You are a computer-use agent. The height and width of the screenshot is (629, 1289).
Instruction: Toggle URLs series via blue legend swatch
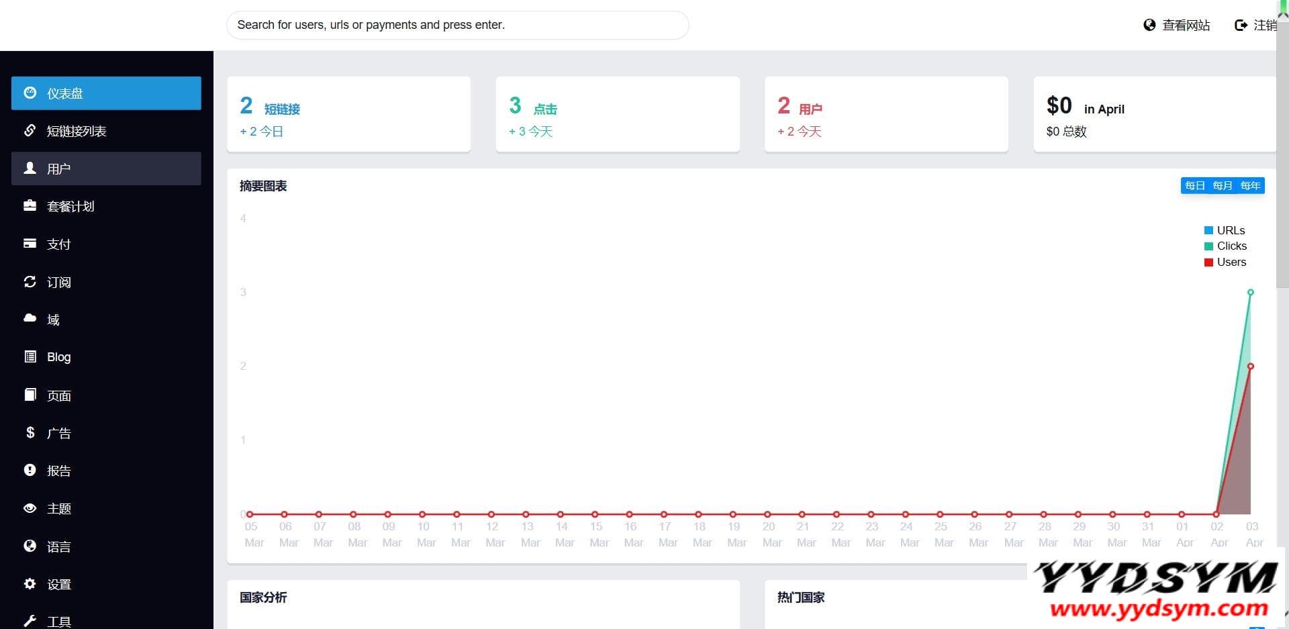pyautogui.click(x=1208, y=230)
